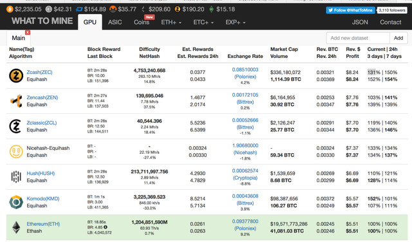Viewport: 412px width, 242px height.
Task: Open the Coins page
Action: click(142, 23)
